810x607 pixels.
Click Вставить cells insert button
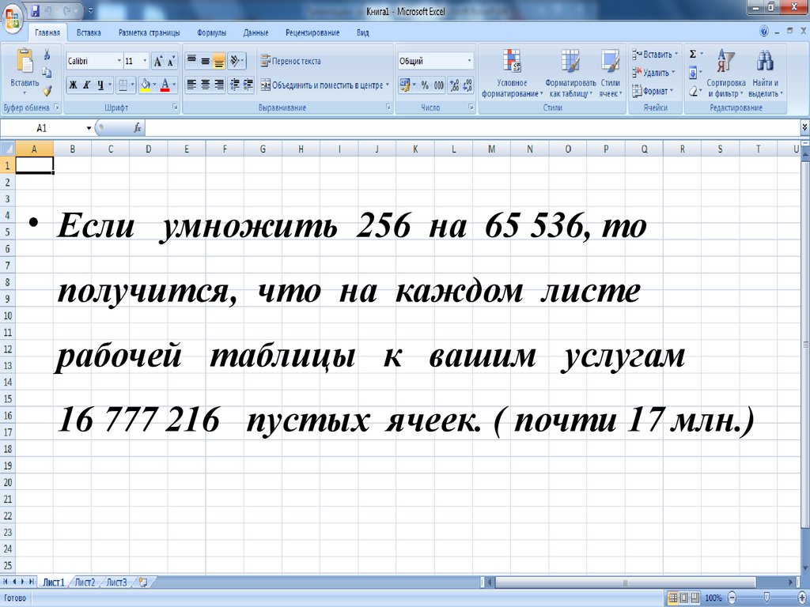coord(654,55)
